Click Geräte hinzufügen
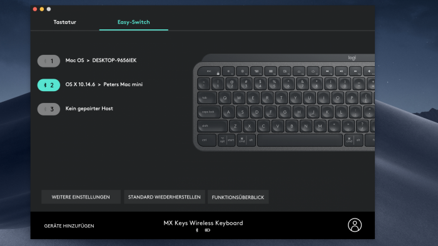This screenshot has height=246, width=438. [x=69, y=226]
